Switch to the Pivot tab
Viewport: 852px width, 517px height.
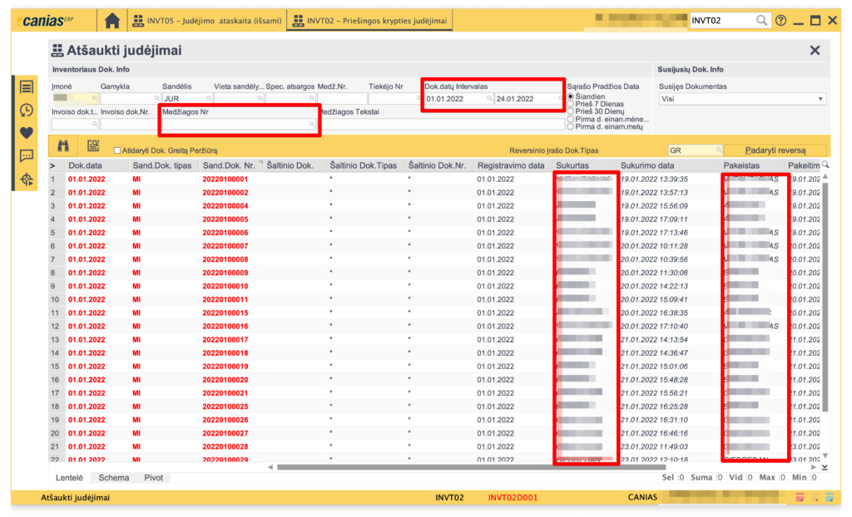click(153, 478)
